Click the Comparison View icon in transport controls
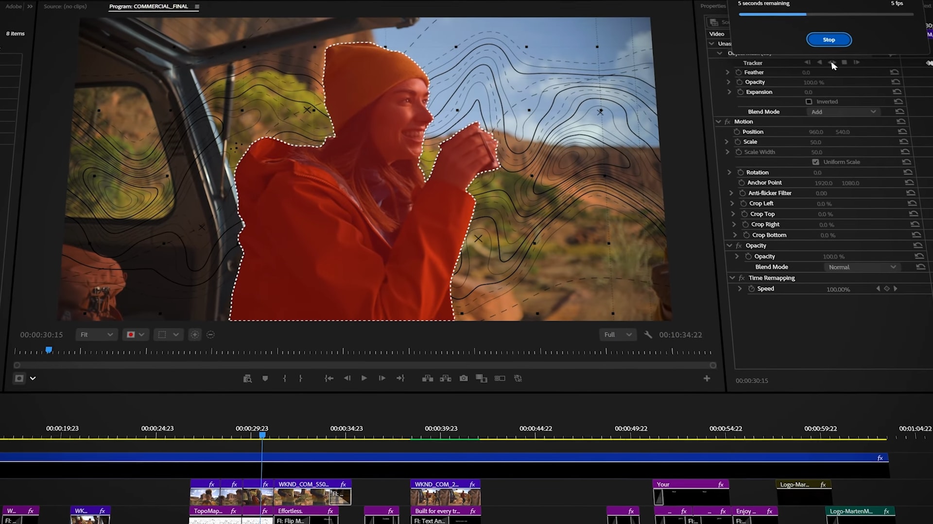This screenshot has width=933, height=524. [x=481, y=378]
